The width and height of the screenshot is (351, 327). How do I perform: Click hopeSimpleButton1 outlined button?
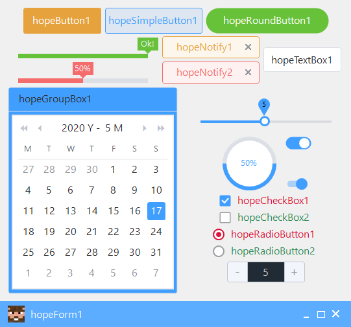click(x=154, y=21)
